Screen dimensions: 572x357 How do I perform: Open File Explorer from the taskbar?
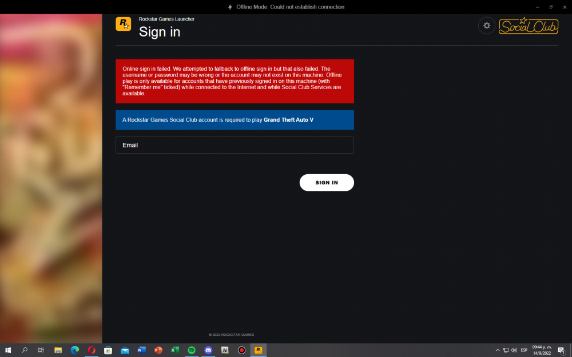pyautogui.click(x=58, y=350)
